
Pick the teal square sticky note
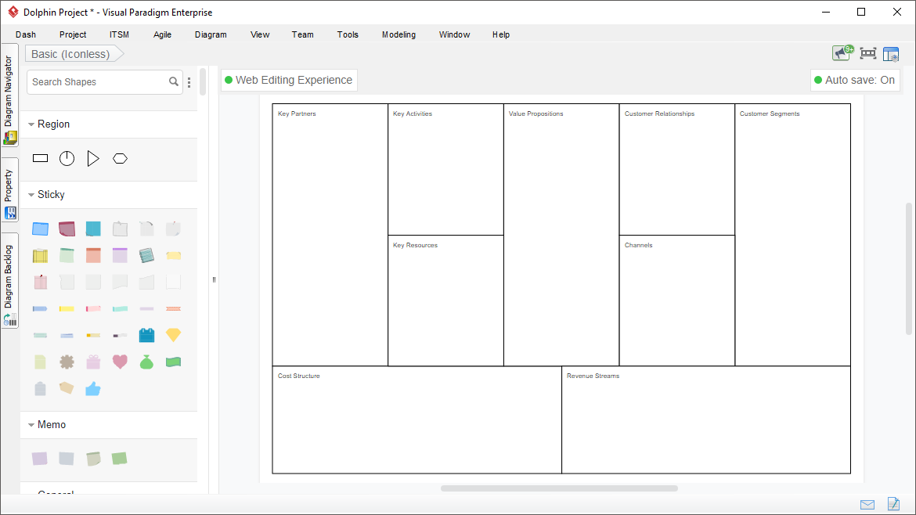coord(93,229)
